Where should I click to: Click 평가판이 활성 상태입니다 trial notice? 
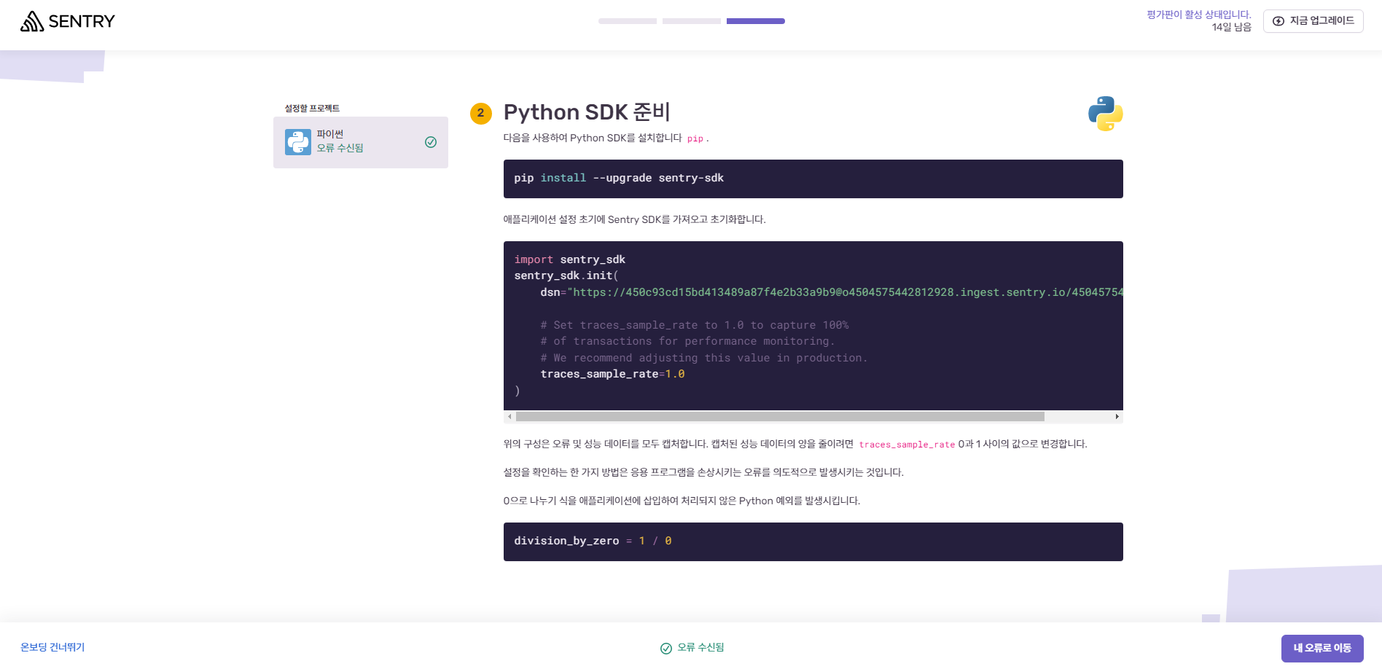(1198, 15)
